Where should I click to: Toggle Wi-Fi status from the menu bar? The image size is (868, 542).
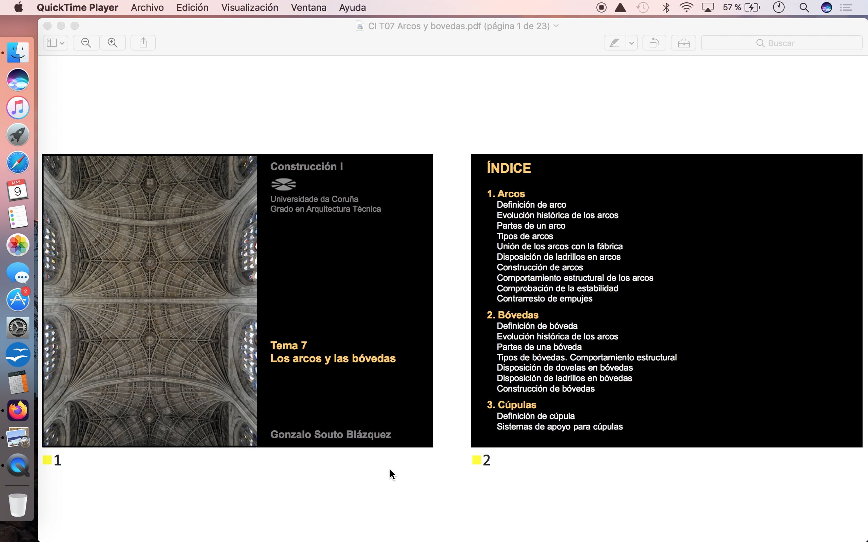click(x=687, y=7)
